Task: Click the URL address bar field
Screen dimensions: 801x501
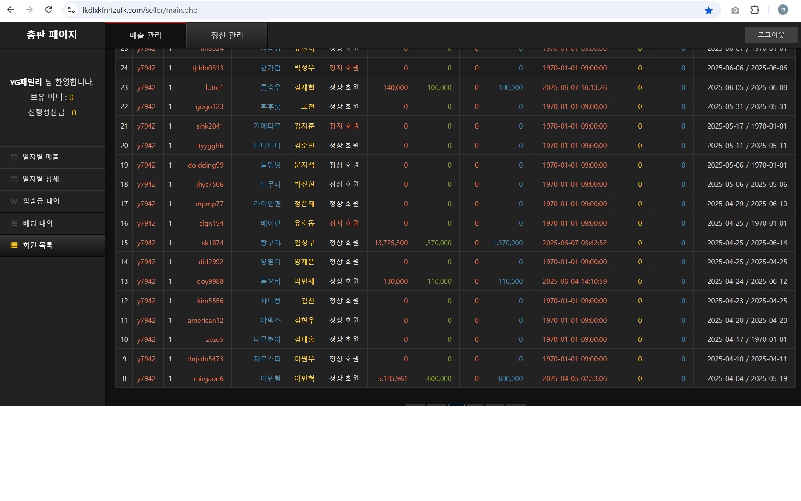Action: tap(382, 10)
